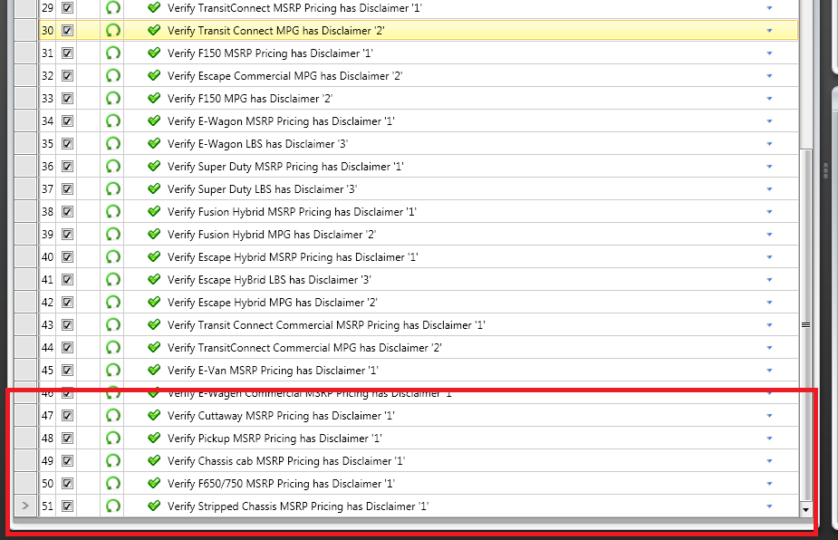Screen dimensions: 838x540
Task: Uncheck the checkbox for step 30
Action: pos(67,31)
